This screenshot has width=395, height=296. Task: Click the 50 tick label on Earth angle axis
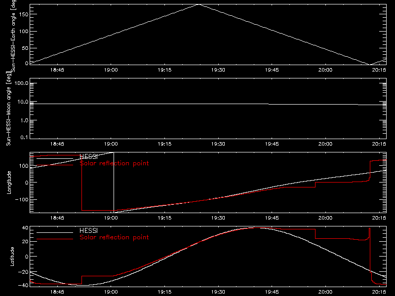[x=25, y=48]
